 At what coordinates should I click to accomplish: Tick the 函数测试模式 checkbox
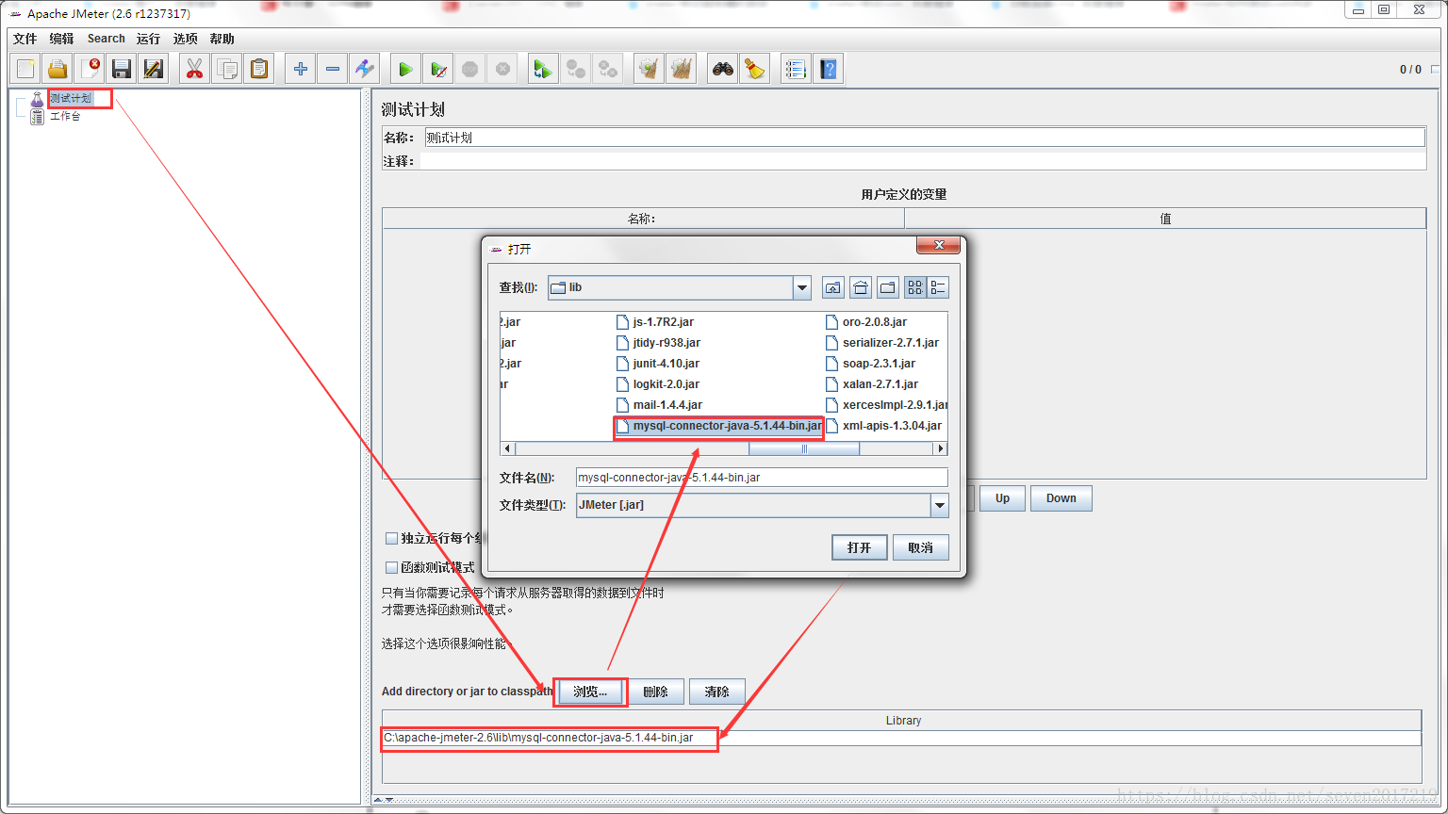(x=391, y=567)
